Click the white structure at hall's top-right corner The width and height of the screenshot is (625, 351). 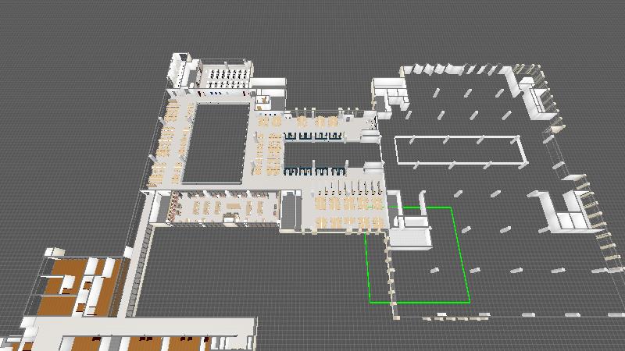click(x=537, y=97)
